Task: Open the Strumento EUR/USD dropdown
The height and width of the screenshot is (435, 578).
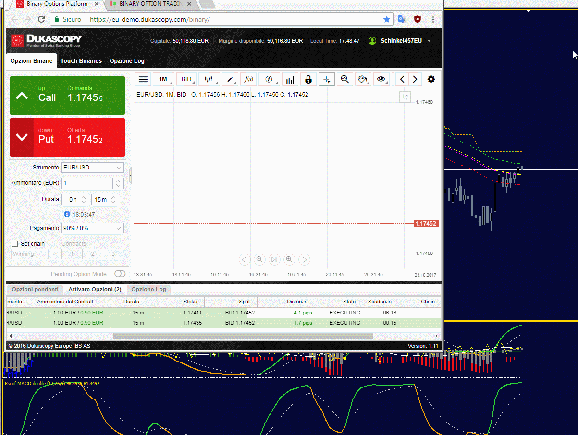Action: pyautogui.click(x=93, y=168)
